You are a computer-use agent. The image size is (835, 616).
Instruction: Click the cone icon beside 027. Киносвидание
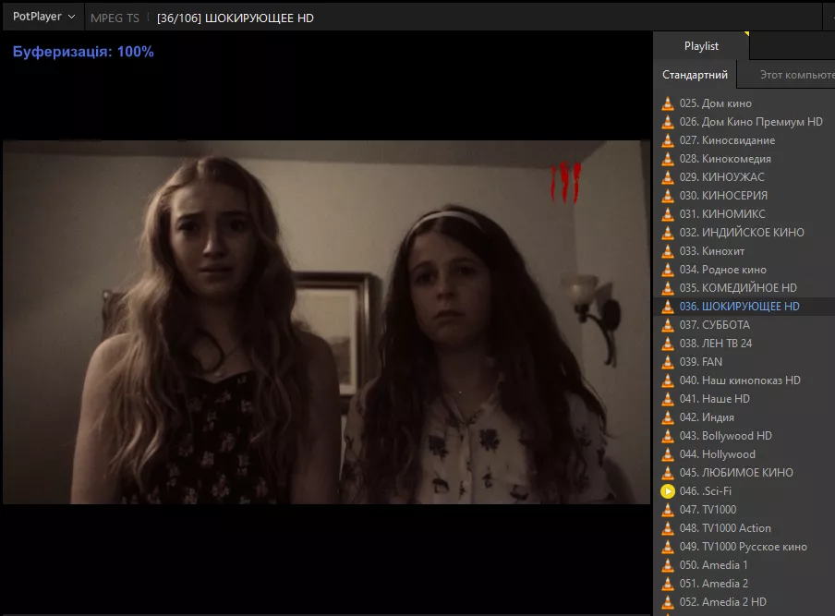[x=667, y=140]
